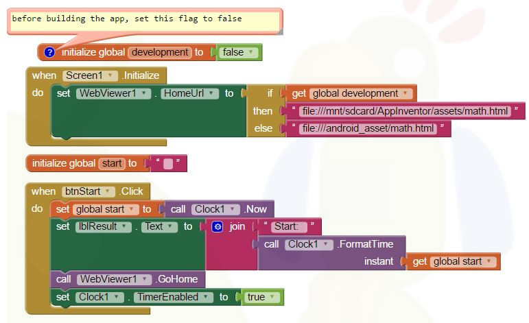This screenshot has height=323, width=529.
Task: Open the Screen1 component dropdown
Action: 110,75
